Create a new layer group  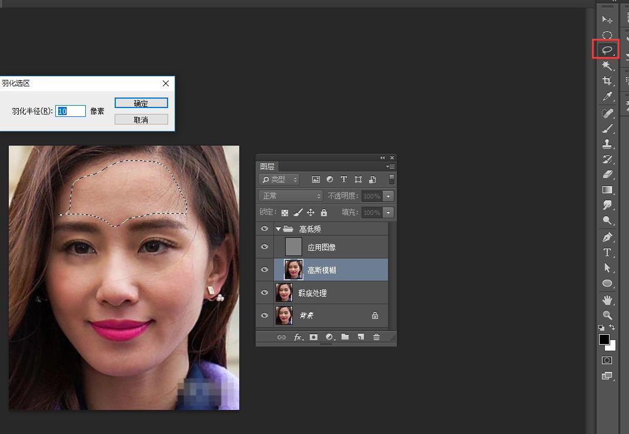[345, 337]
